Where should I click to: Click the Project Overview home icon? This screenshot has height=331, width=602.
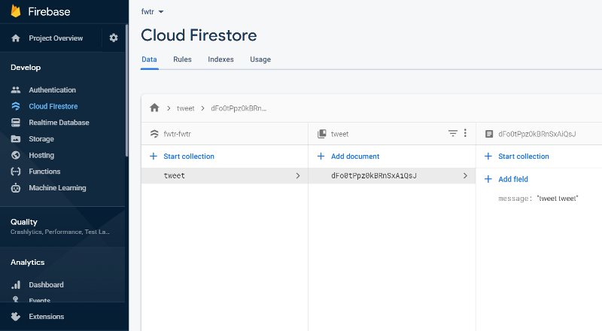pyautogui.click(x=16, y=38)
